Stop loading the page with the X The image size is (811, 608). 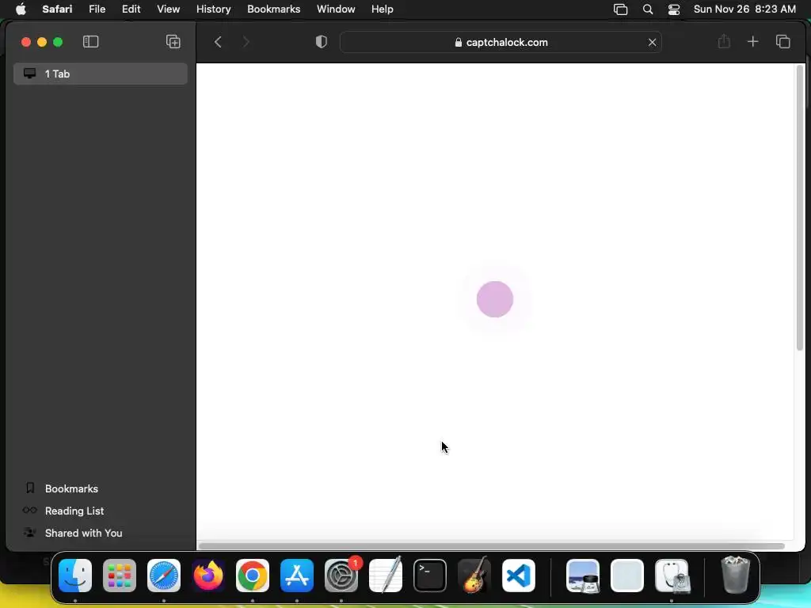[653, 43]
